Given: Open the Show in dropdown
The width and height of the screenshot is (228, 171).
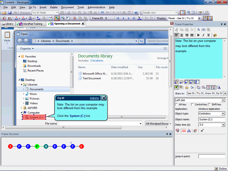Looking at the screenshot, I should [x=225, y=93].
